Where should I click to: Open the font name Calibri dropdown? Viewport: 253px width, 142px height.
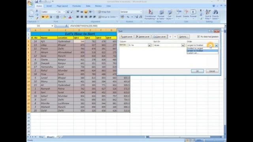[57, 12]
